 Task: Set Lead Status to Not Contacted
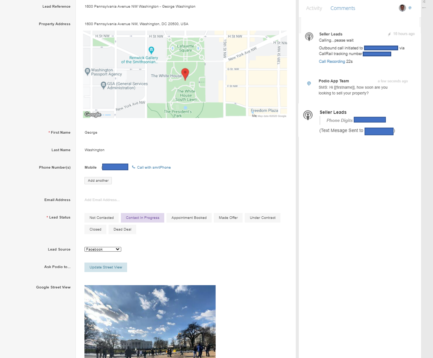tap(102, 218)
